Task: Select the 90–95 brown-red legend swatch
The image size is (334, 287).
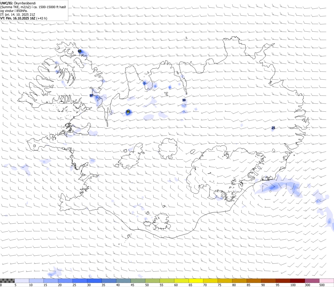Action: (x=269, y=281)
